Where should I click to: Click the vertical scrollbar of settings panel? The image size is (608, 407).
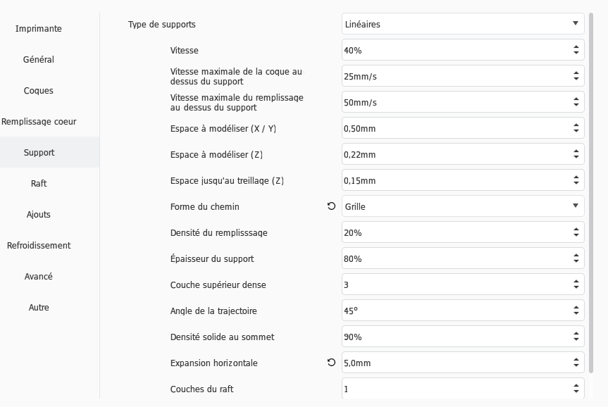[592, 190]
